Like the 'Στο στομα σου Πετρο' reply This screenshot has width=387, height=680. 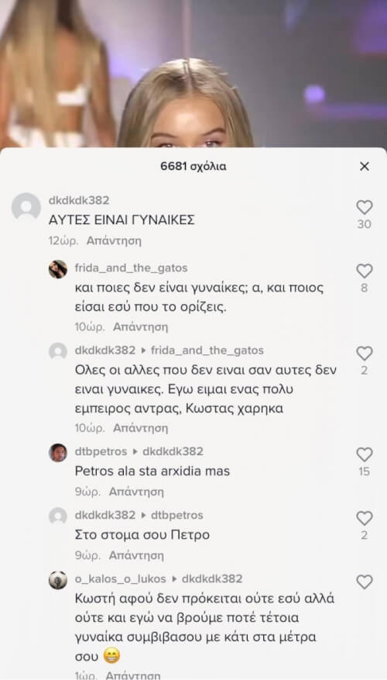(x=365, y=518)
